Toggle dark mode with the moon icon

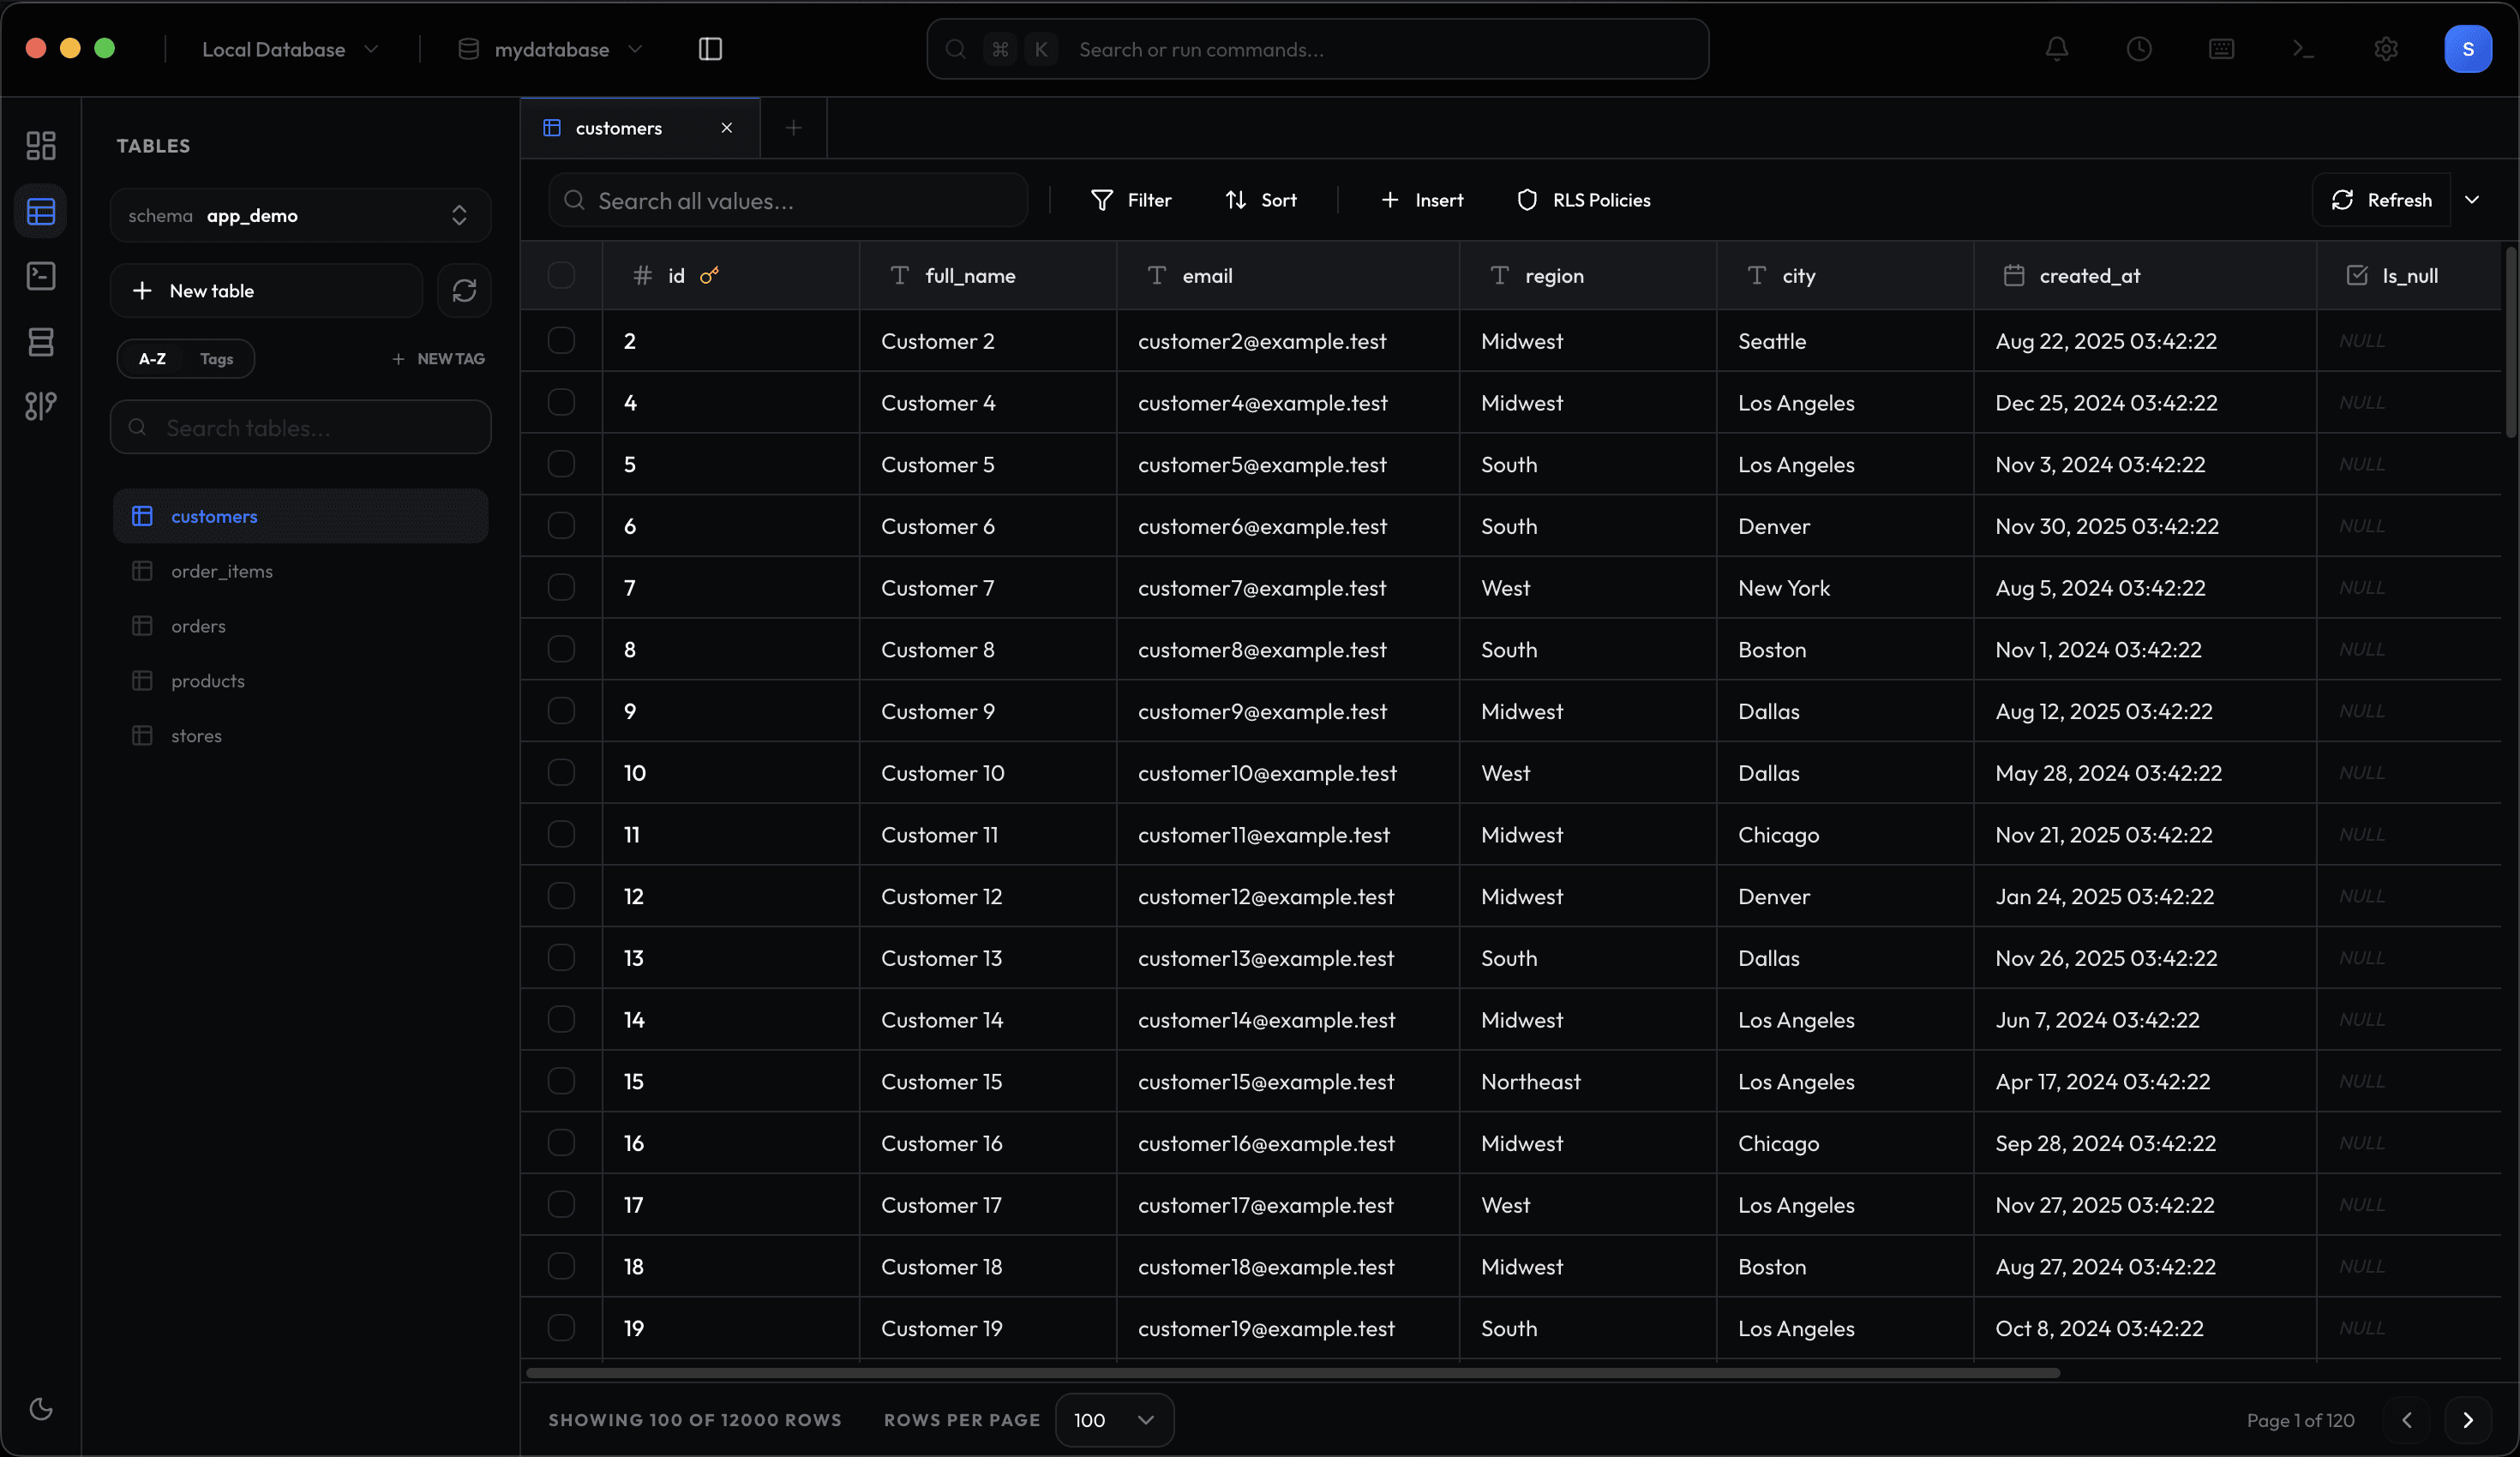click(41, 1410)
